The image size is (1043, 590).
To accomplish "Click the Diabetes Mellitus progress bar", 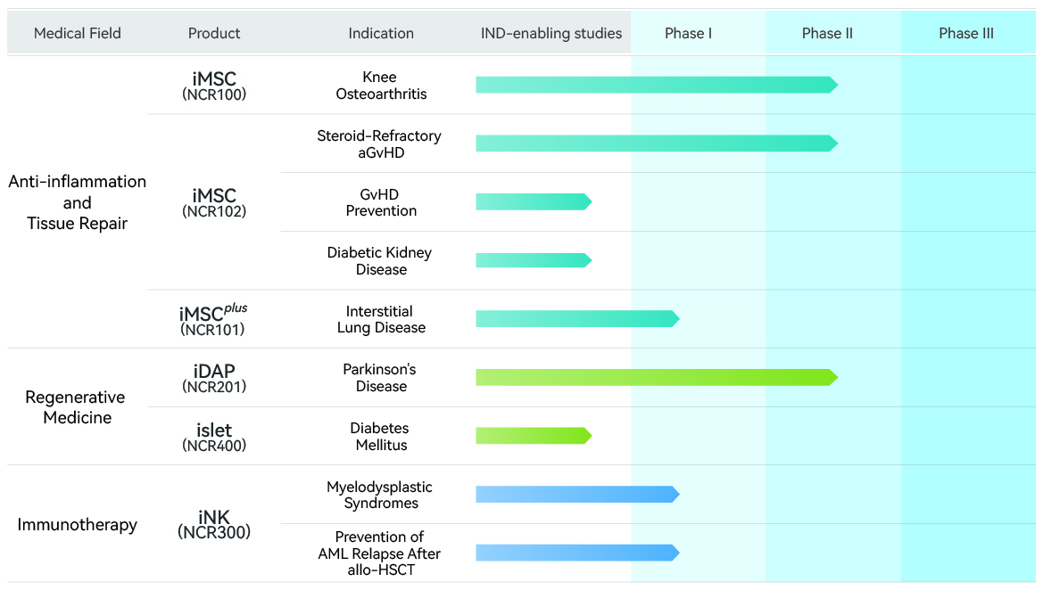I will [533, 437].
